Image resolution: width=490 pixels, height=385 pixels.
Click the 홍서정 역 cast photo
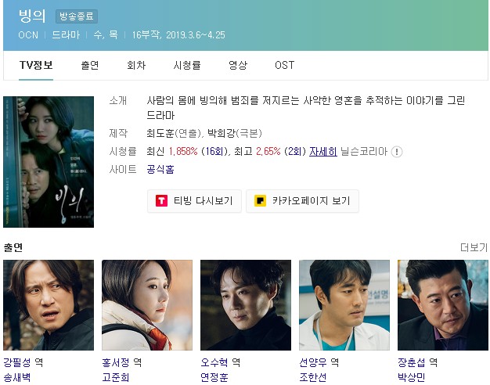[147, 305]
